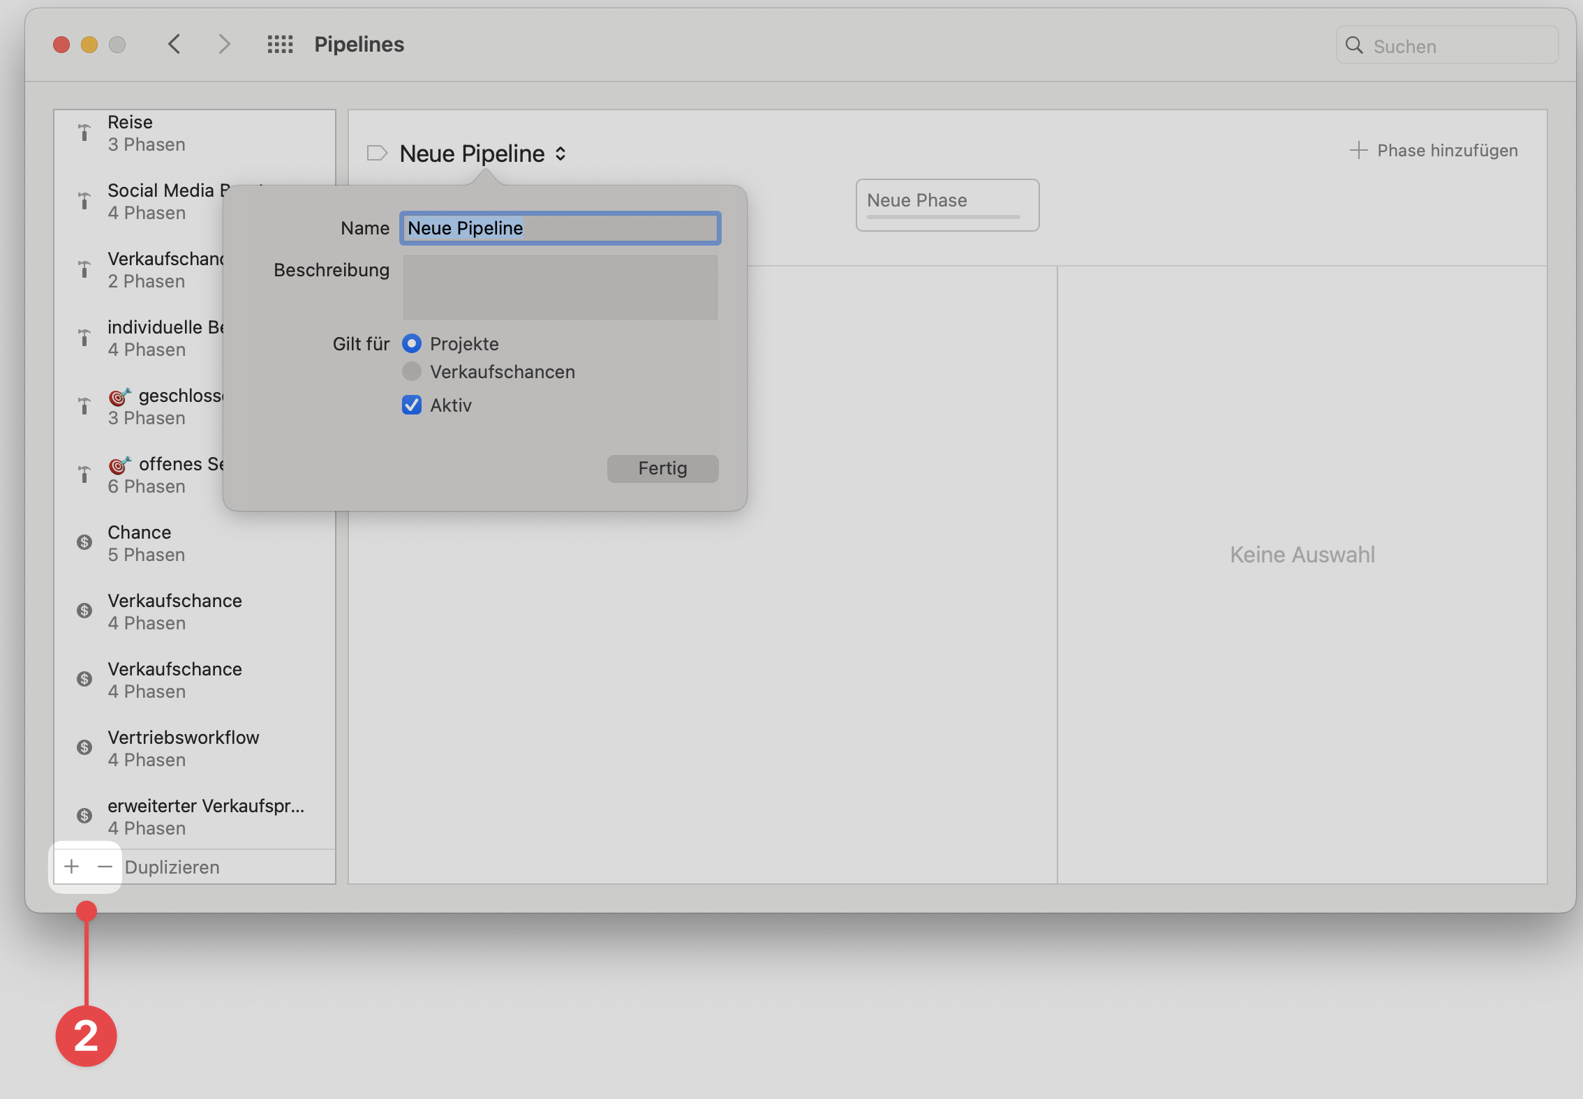Click Fertig to close the popover
1583x1099 pixels.
[662, 468]
